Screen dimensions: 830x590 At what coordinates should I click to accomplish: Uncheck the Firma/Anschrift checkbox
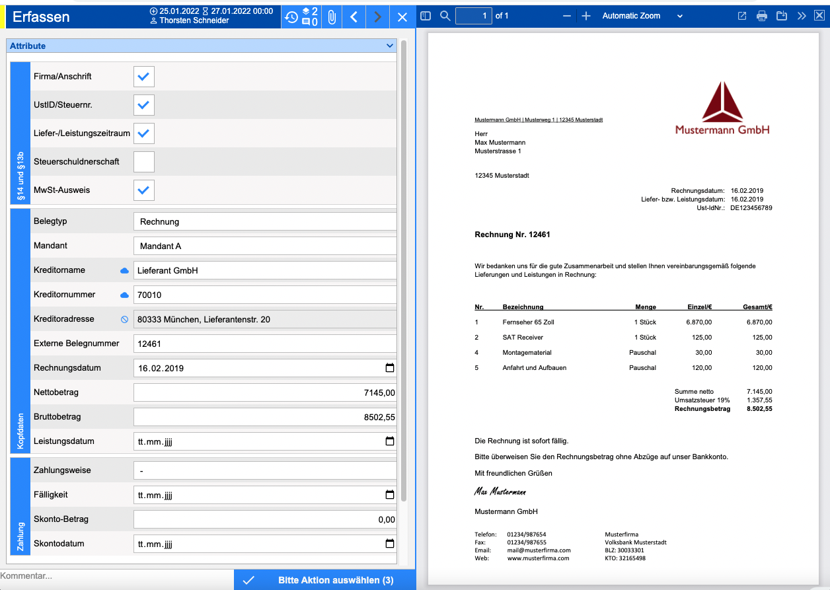144,77
